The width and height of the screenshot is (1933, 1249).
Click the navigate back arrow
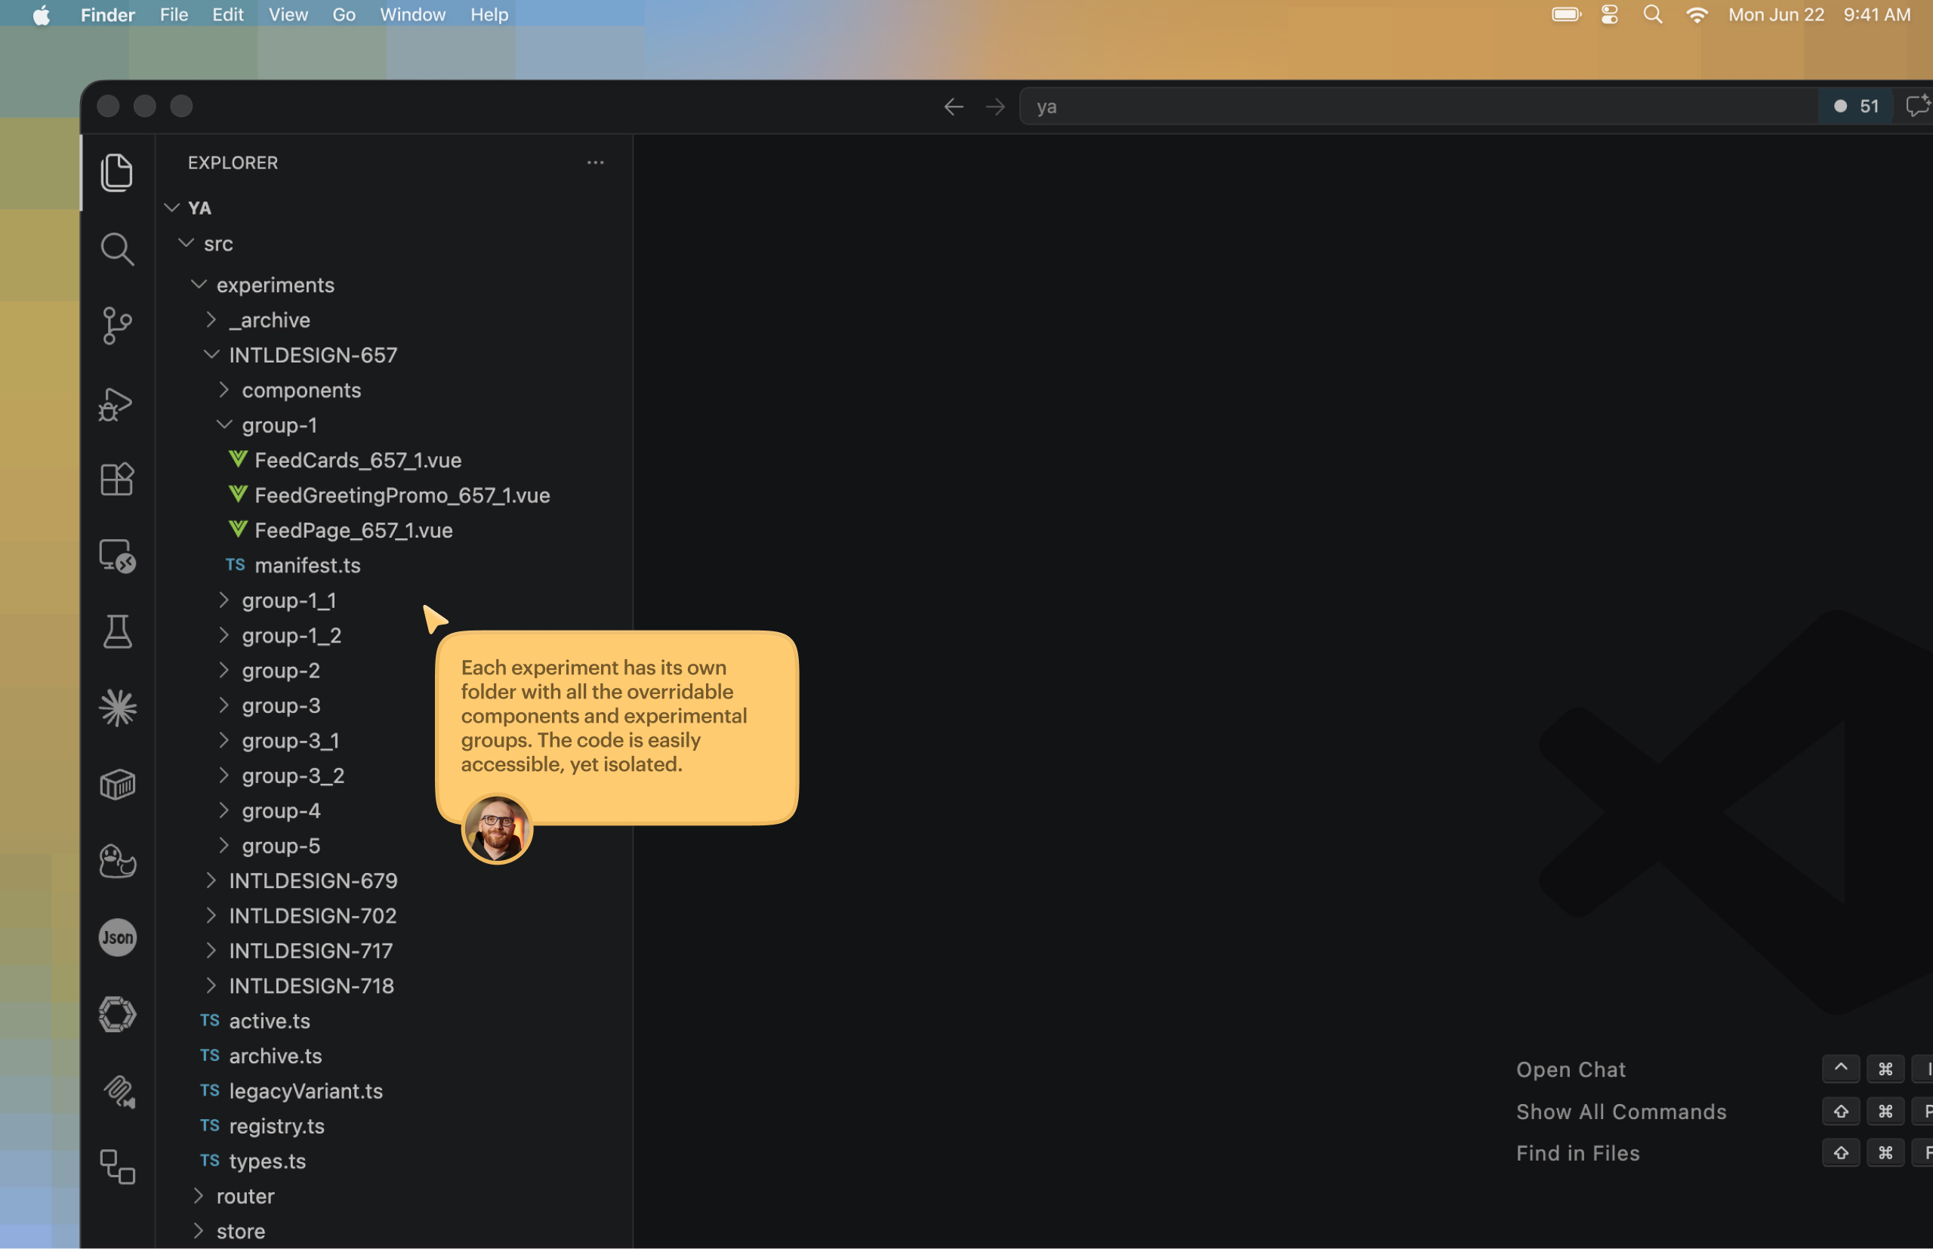954,106
